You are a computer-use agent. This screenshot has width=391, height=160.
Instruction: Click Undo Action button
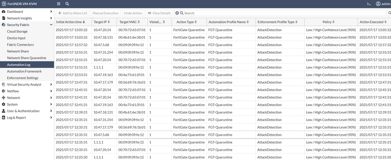click(x=133, y=13)
